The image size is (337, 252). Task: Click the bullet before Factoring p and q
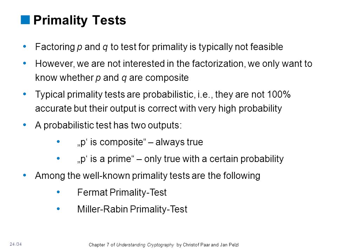pyautogui.click(x=25, y=46)
